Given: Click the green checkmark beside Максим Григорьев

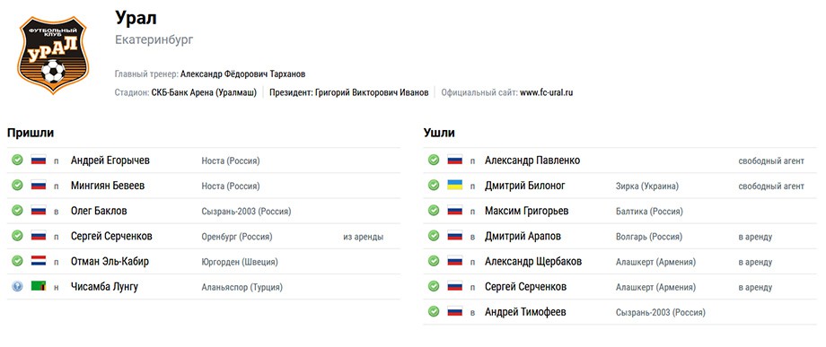Looking at the screenshot, I should 434,211.
